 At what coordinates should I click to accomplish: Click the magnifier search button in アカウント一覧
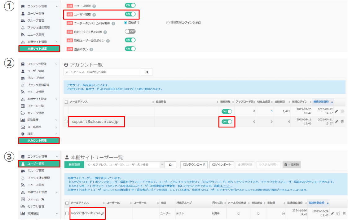pos(147,72)
